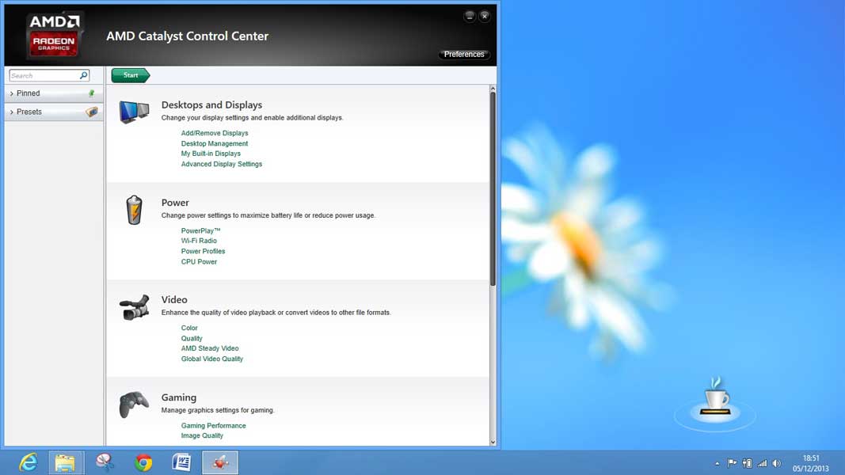Open the Global Video Quality link
The height and width of the screenshot is (475, 845).
[x=211, y=359]
